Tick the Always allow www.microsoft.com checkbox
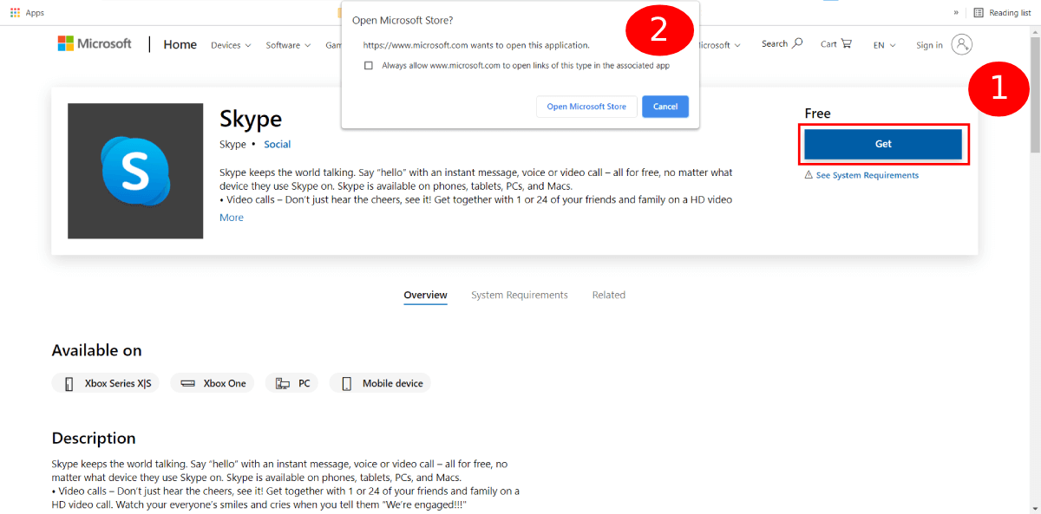Viewport: 1041px width, 514px height. coord(369,65)
